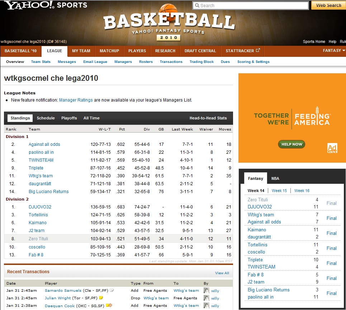Screen dimensions: 346x310
Task: Click the HELP NOW button in the ad
Action: (292, 144)
